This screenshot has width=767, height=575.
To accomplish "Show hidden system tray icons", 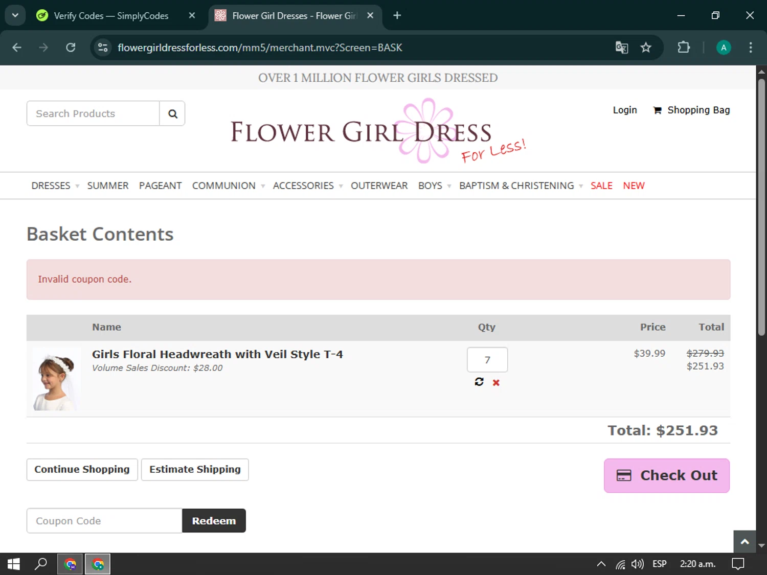I will [601, 564].
